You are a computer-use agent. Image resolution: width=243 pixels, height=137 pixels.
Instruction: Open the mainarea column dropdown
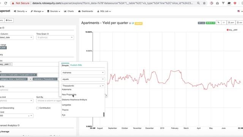pyautogui.click(x=83, y=73)
